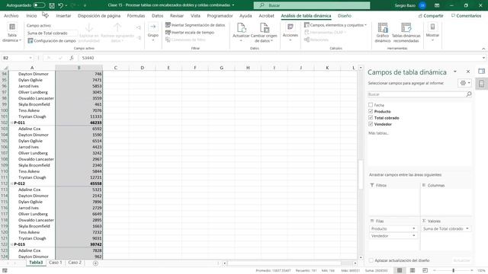Image resolution: width=488 pixels, height=274 pixels.
Task: Uncheck the Total cobrado field checkbox
Action: point(371,118)
